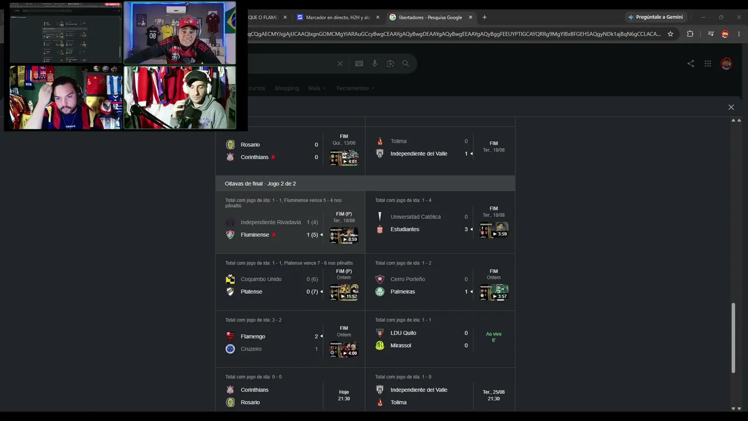Click the Platense team name
Screen dimensions: 748x421
tap(251, 291)
